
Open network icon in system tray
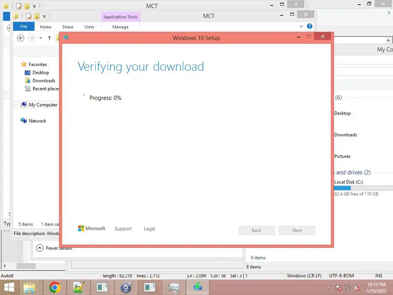point(348,288)
